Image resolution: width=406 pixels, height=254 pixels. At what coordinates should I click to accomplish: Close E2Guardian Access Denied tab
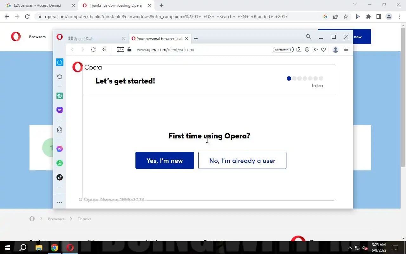click(x=74, y=5)
